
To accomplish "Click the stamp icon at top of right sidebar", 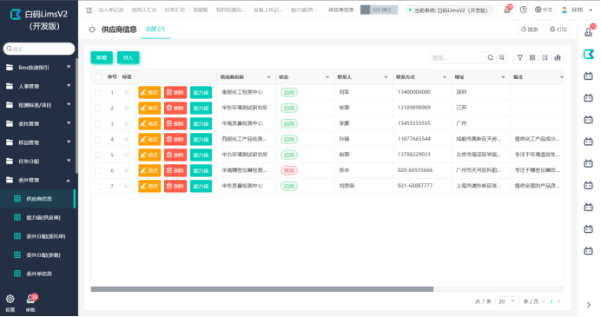I will [589, 32].
